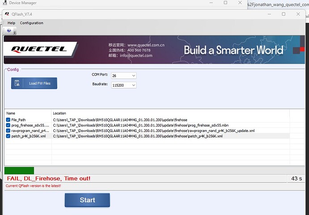Select the prog_firehose_sdx55 file name

click(x=30, y=125)
